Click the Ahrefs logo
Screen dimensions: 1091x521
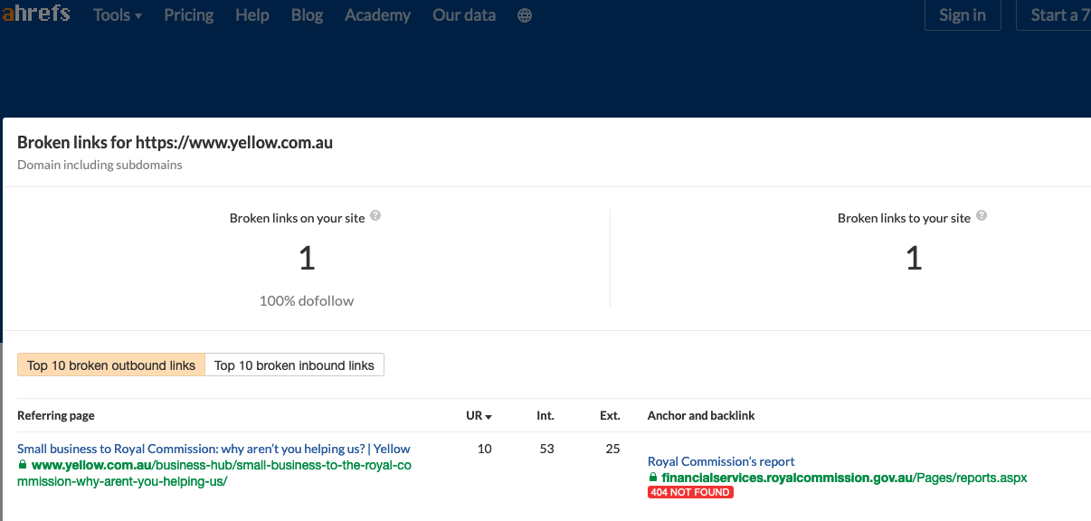36,14
